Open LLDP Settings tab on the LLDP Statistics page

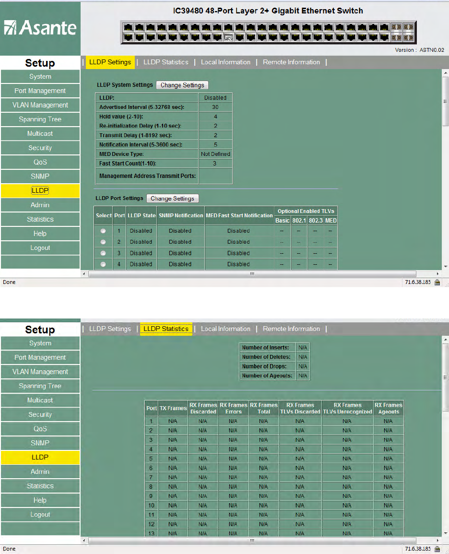(110, 329)
